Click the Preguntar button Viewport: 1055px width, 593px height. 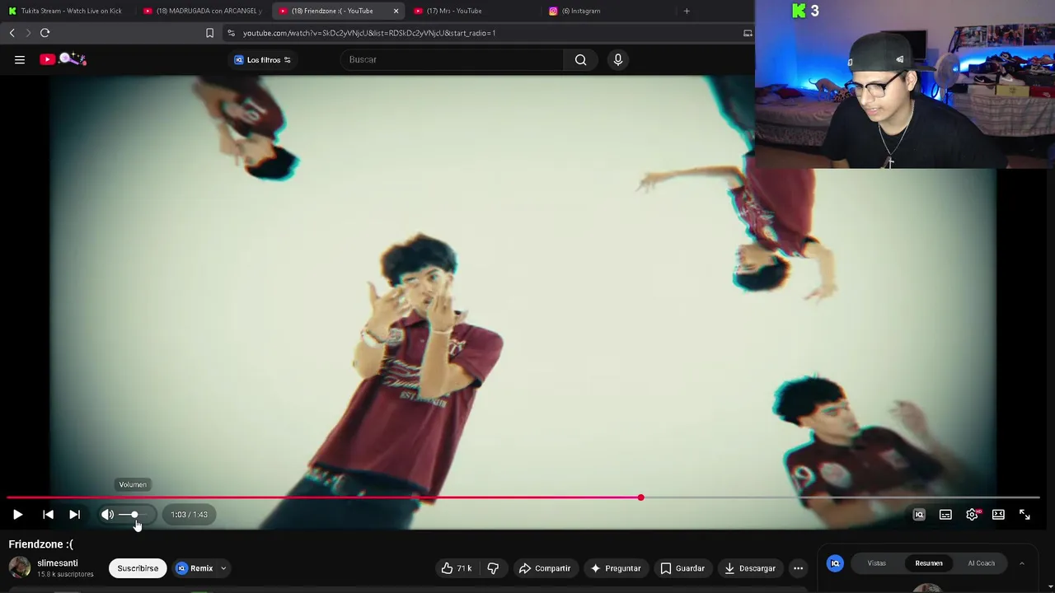tap(615, 568)
